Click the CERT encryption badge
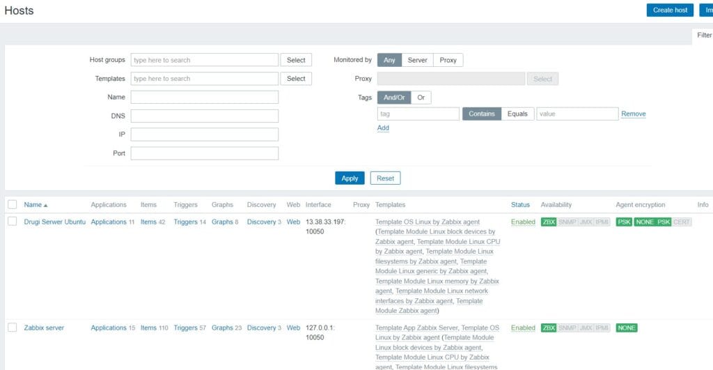The image size is (713, 370). pos(681,222)
